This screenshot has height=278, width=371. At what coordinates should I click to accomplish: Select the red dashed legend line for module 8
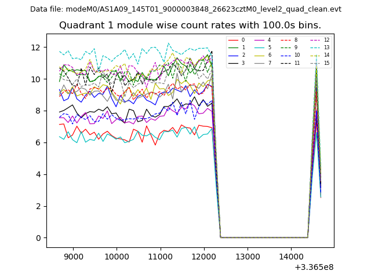click(x=286, y=40)
